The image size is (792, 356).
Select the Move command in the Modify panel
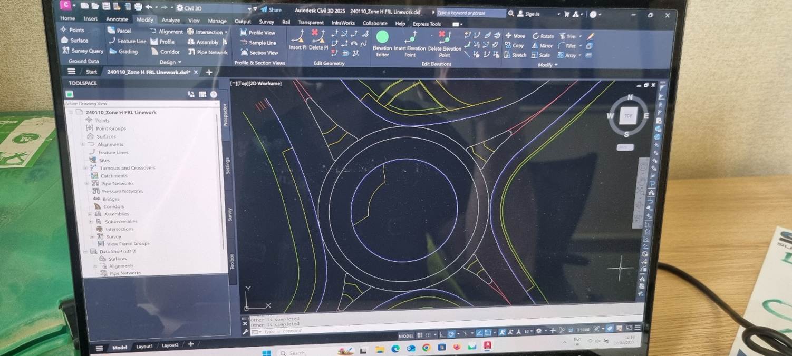coord(515,36)
